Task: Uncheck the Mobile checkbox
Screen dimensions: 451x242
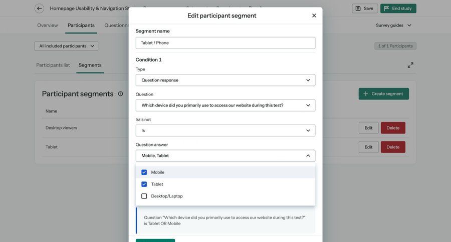Action: tap(144, 172)
